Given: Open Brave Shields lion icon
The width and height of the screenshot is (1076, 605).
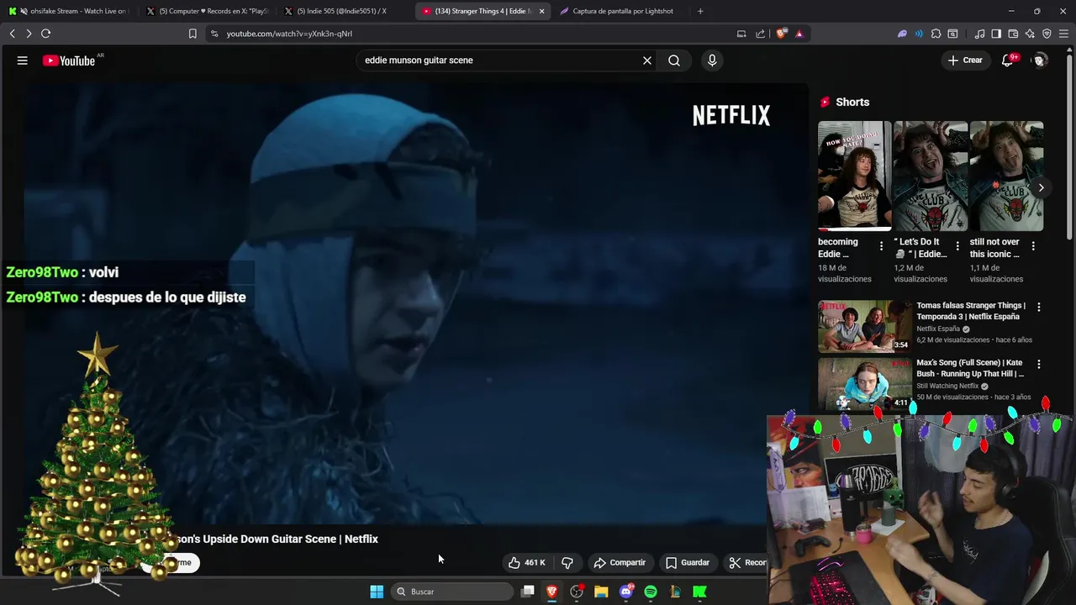Looking at the screenshot, I should pyautogui.click(x=782, y=34).
